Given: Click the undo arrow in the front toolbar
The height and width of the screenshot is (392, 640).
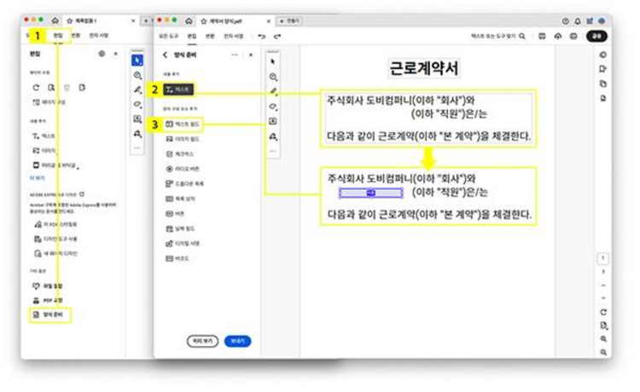Looking at the screenshot, I should pos(262,37).
